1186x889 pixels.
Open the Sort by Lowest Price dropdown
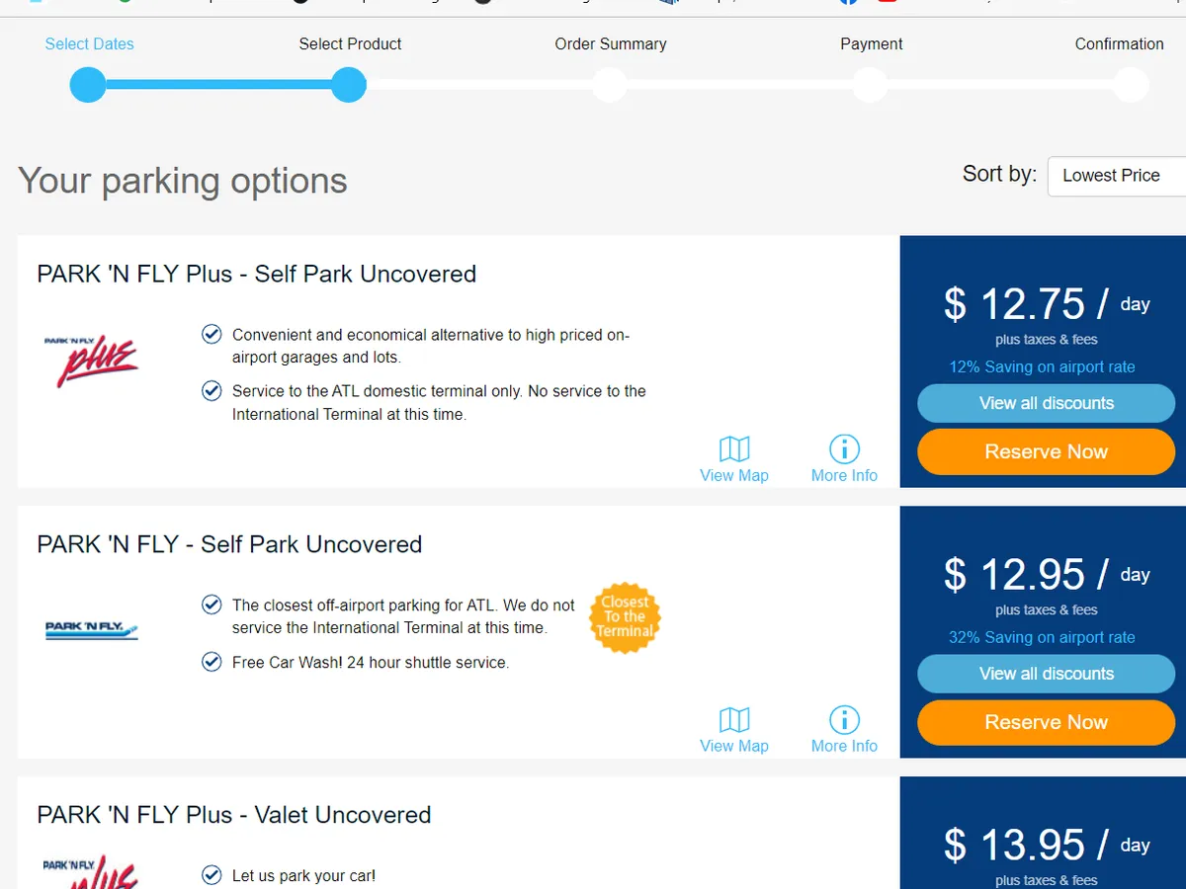pos(1115,176)
